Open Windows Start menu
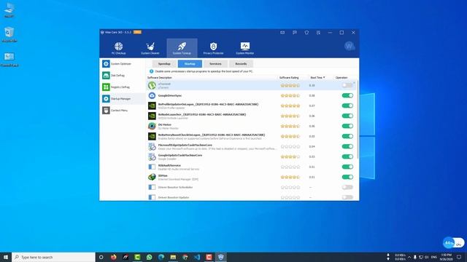Image resolution: width=467 pixels, height=262 pixels. click(6, 257)
